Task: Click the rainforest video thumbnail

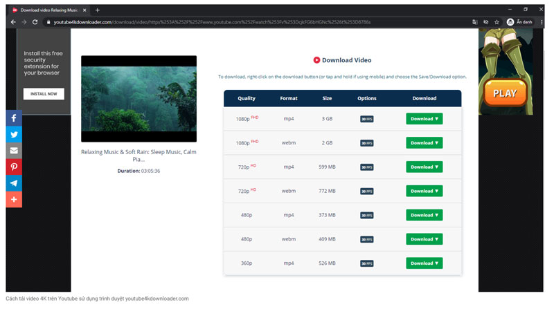Action: 139,99
